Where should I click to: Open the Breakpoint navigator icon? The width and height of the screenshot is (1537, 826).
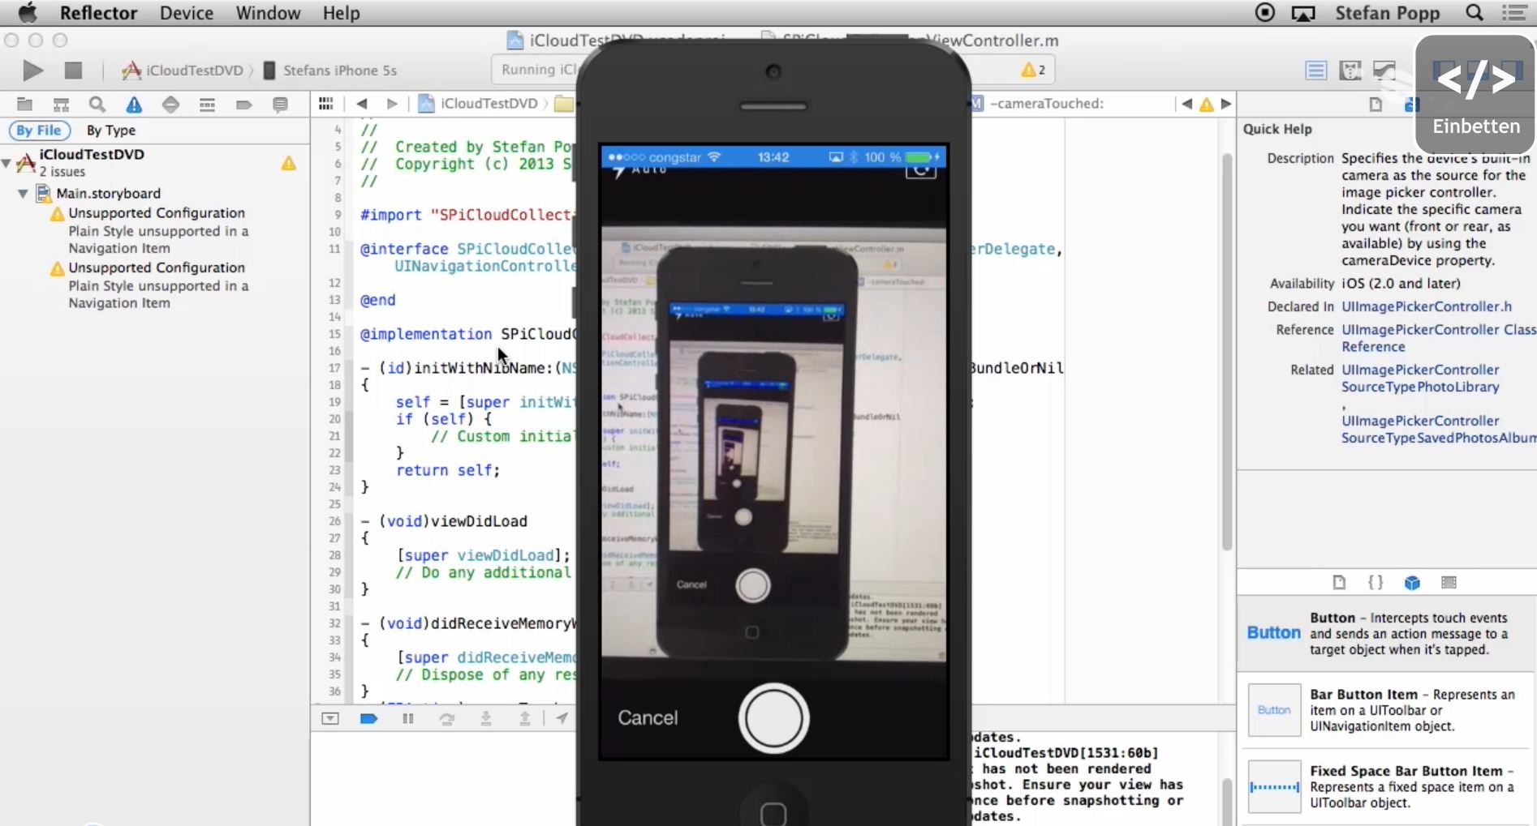coord(243,104)
